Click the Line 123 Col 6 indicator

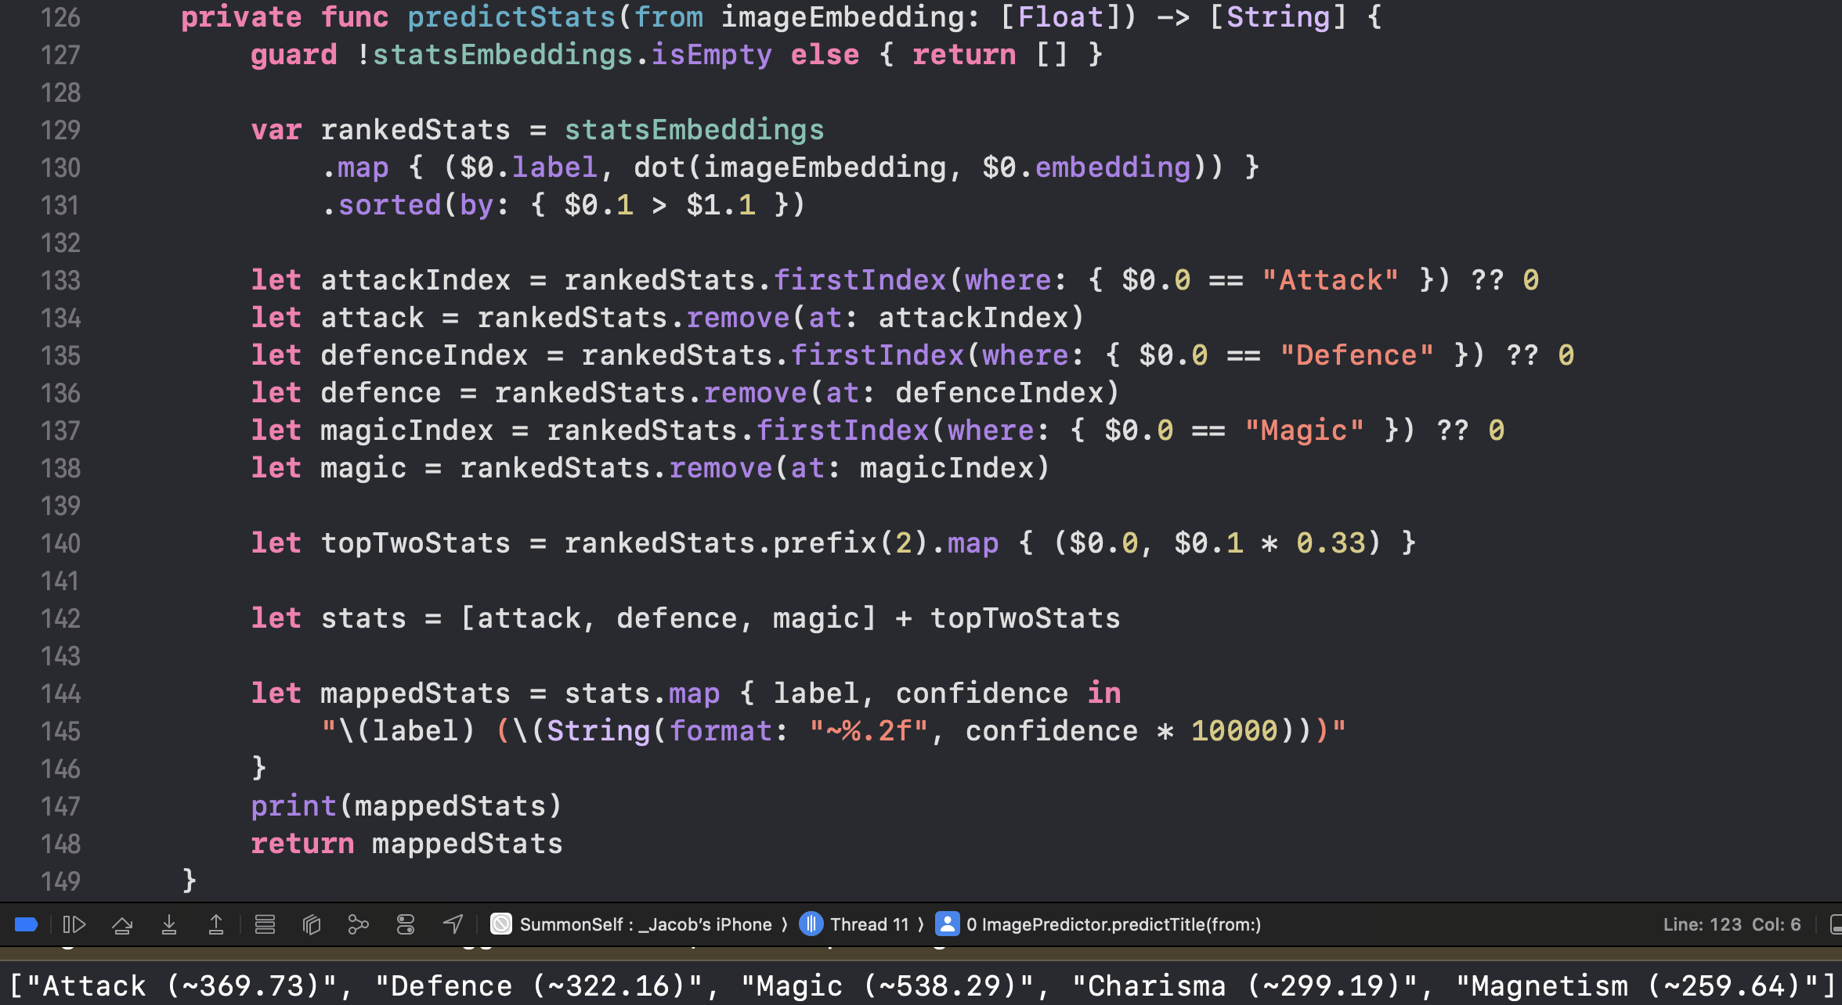(1731, 924)
